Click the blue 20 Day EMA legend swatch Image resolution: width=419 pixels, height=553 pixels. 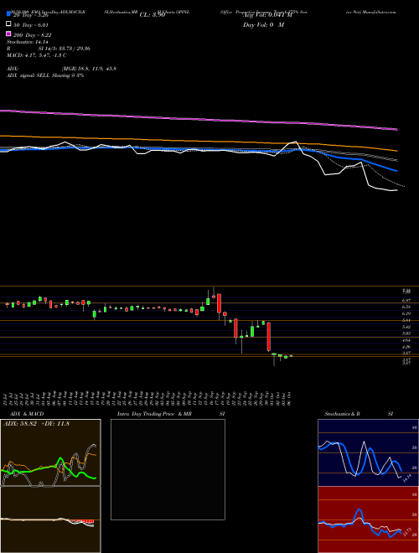click(8, 14)
